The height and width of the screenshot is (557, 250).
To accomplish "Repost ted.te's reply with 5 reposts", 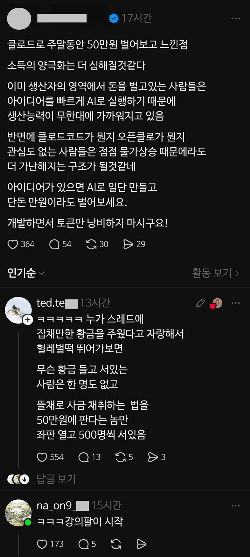I will 121,457.
